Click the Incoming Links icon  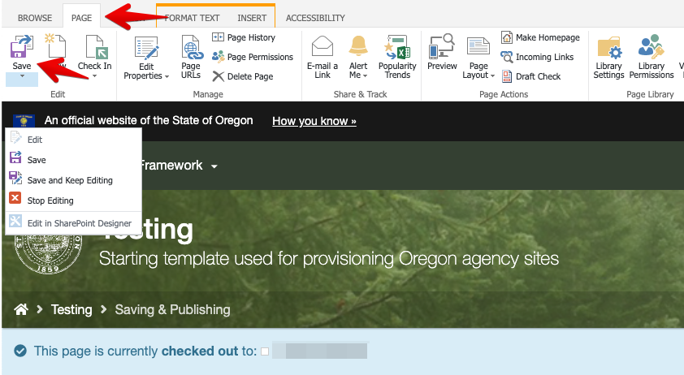point(506,57)
